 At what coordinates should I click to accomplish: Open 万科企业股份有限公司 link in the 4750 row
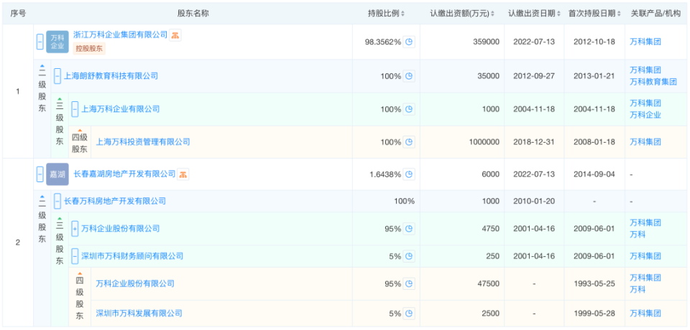[x=121, y=229]
